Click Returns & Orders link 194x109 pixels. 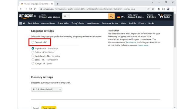(151, 16)
